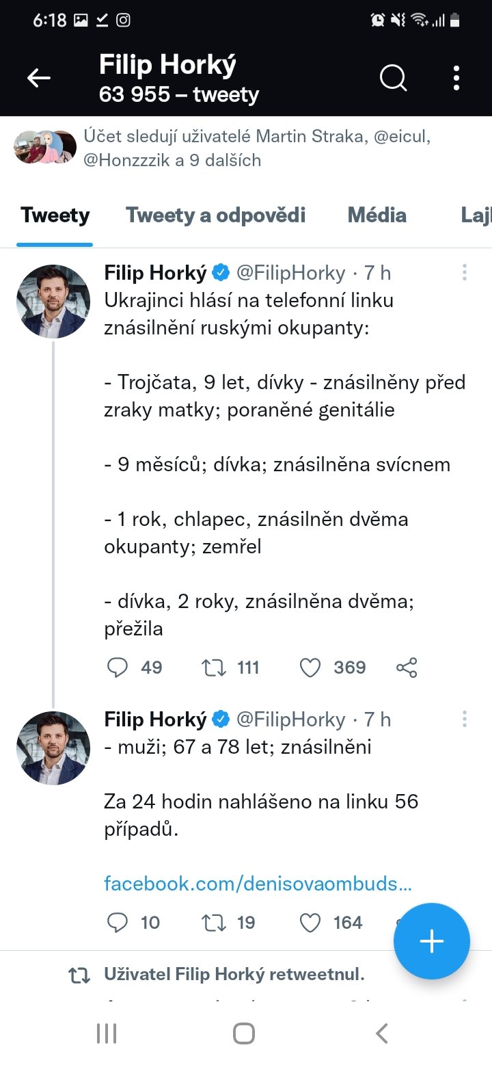Image resolution: width=492 pixels, height=1067 pixels.
Task: Open the facebook.com/denisovaombuds link
Action: click(258, 884)
